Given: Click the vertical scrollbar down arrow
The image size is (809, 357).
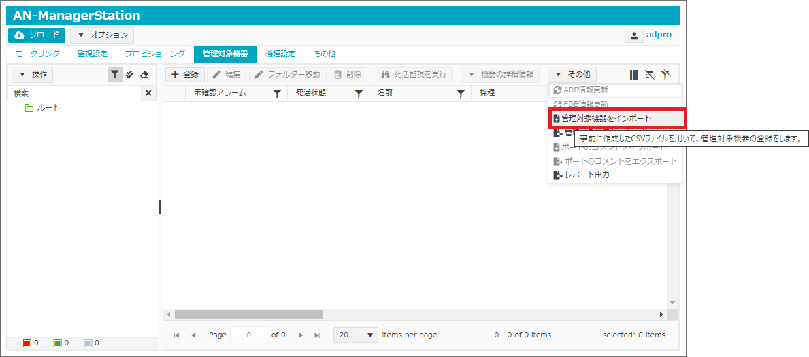Looking at the screenshot, I should pyautogui.click(x=672, y=303).
